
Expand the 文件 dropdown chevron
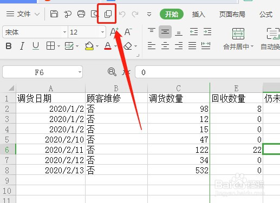pyautogui.click(x=37, y=14)
